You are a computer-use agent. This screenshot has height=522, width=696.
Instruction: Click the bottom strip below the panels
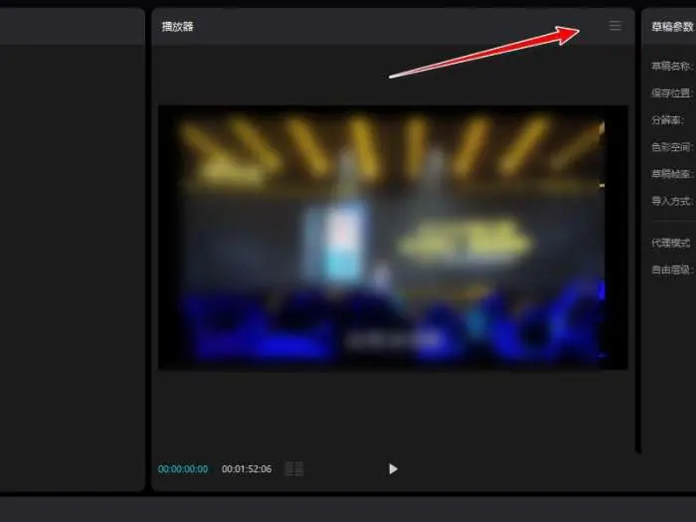pyautogui.click(x=348, y=508)
